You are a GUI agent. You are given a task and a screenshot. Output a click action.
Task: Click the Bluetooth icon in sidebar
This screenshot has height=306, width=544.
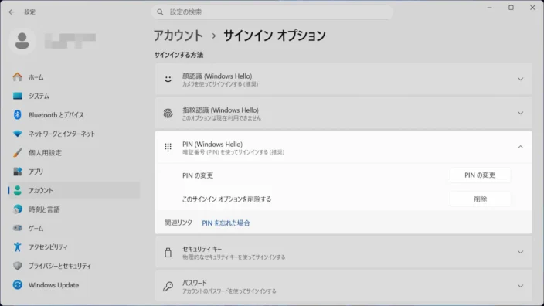pos(17,115)
